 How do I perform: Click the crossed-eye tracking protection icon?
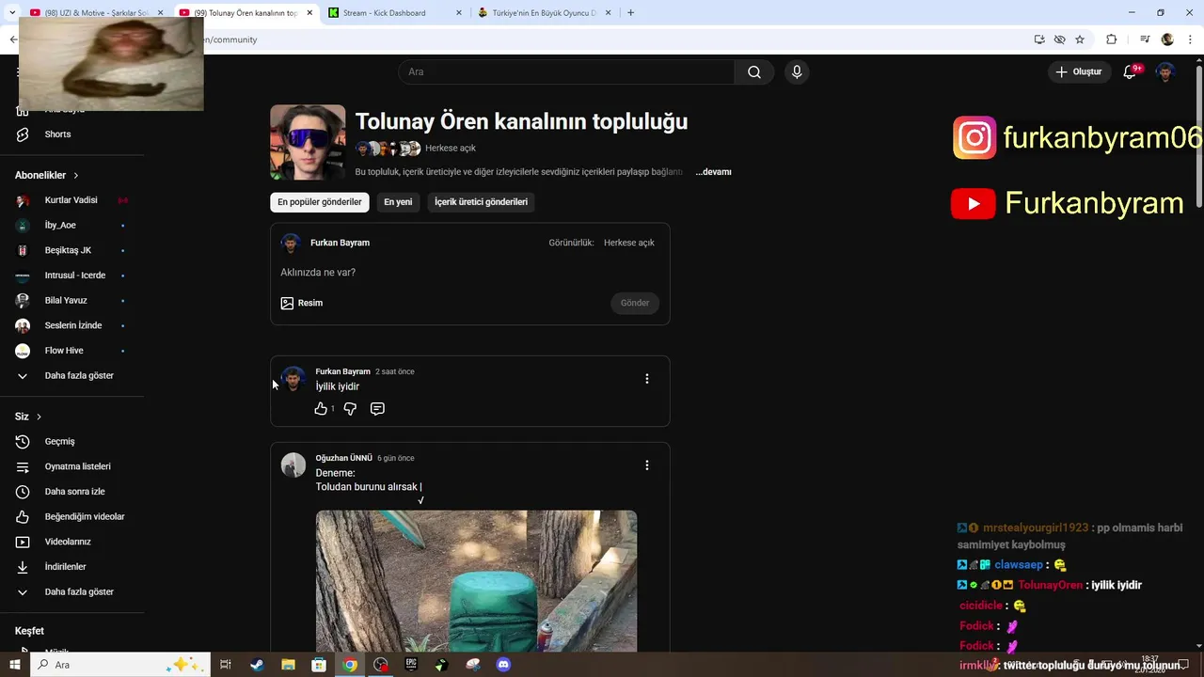(x=1060, y=39)
